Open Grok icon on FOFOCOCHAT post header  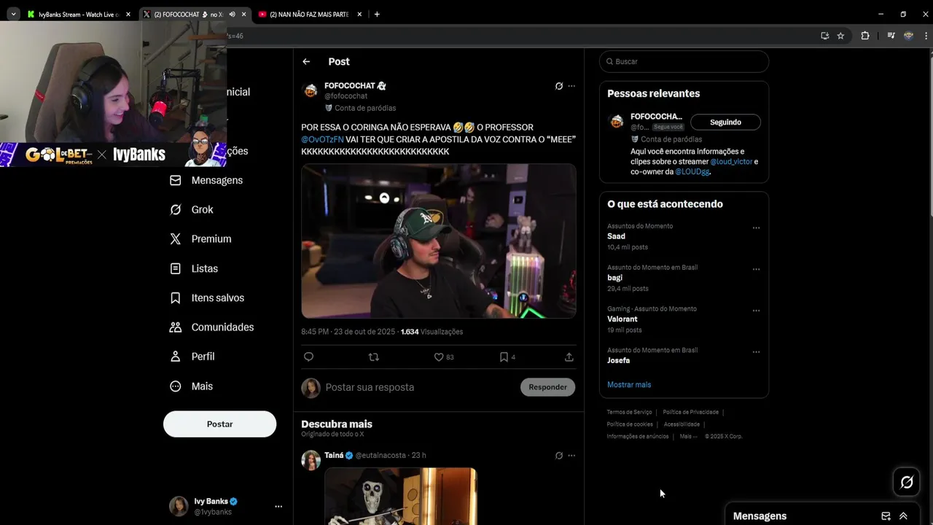[x=559, y=86]
